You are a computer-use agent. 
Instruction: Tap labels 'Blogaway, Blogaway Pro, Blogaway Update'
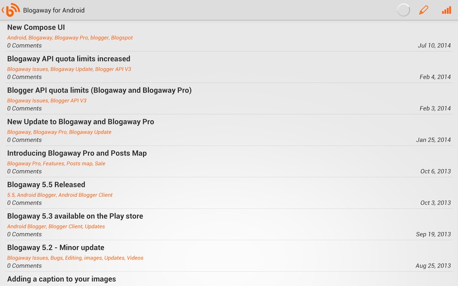click(59, 132)
